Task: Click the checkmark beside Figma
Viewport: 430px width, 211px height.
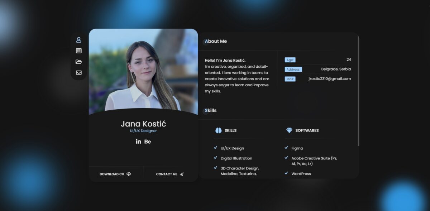Action: (286, 148)
